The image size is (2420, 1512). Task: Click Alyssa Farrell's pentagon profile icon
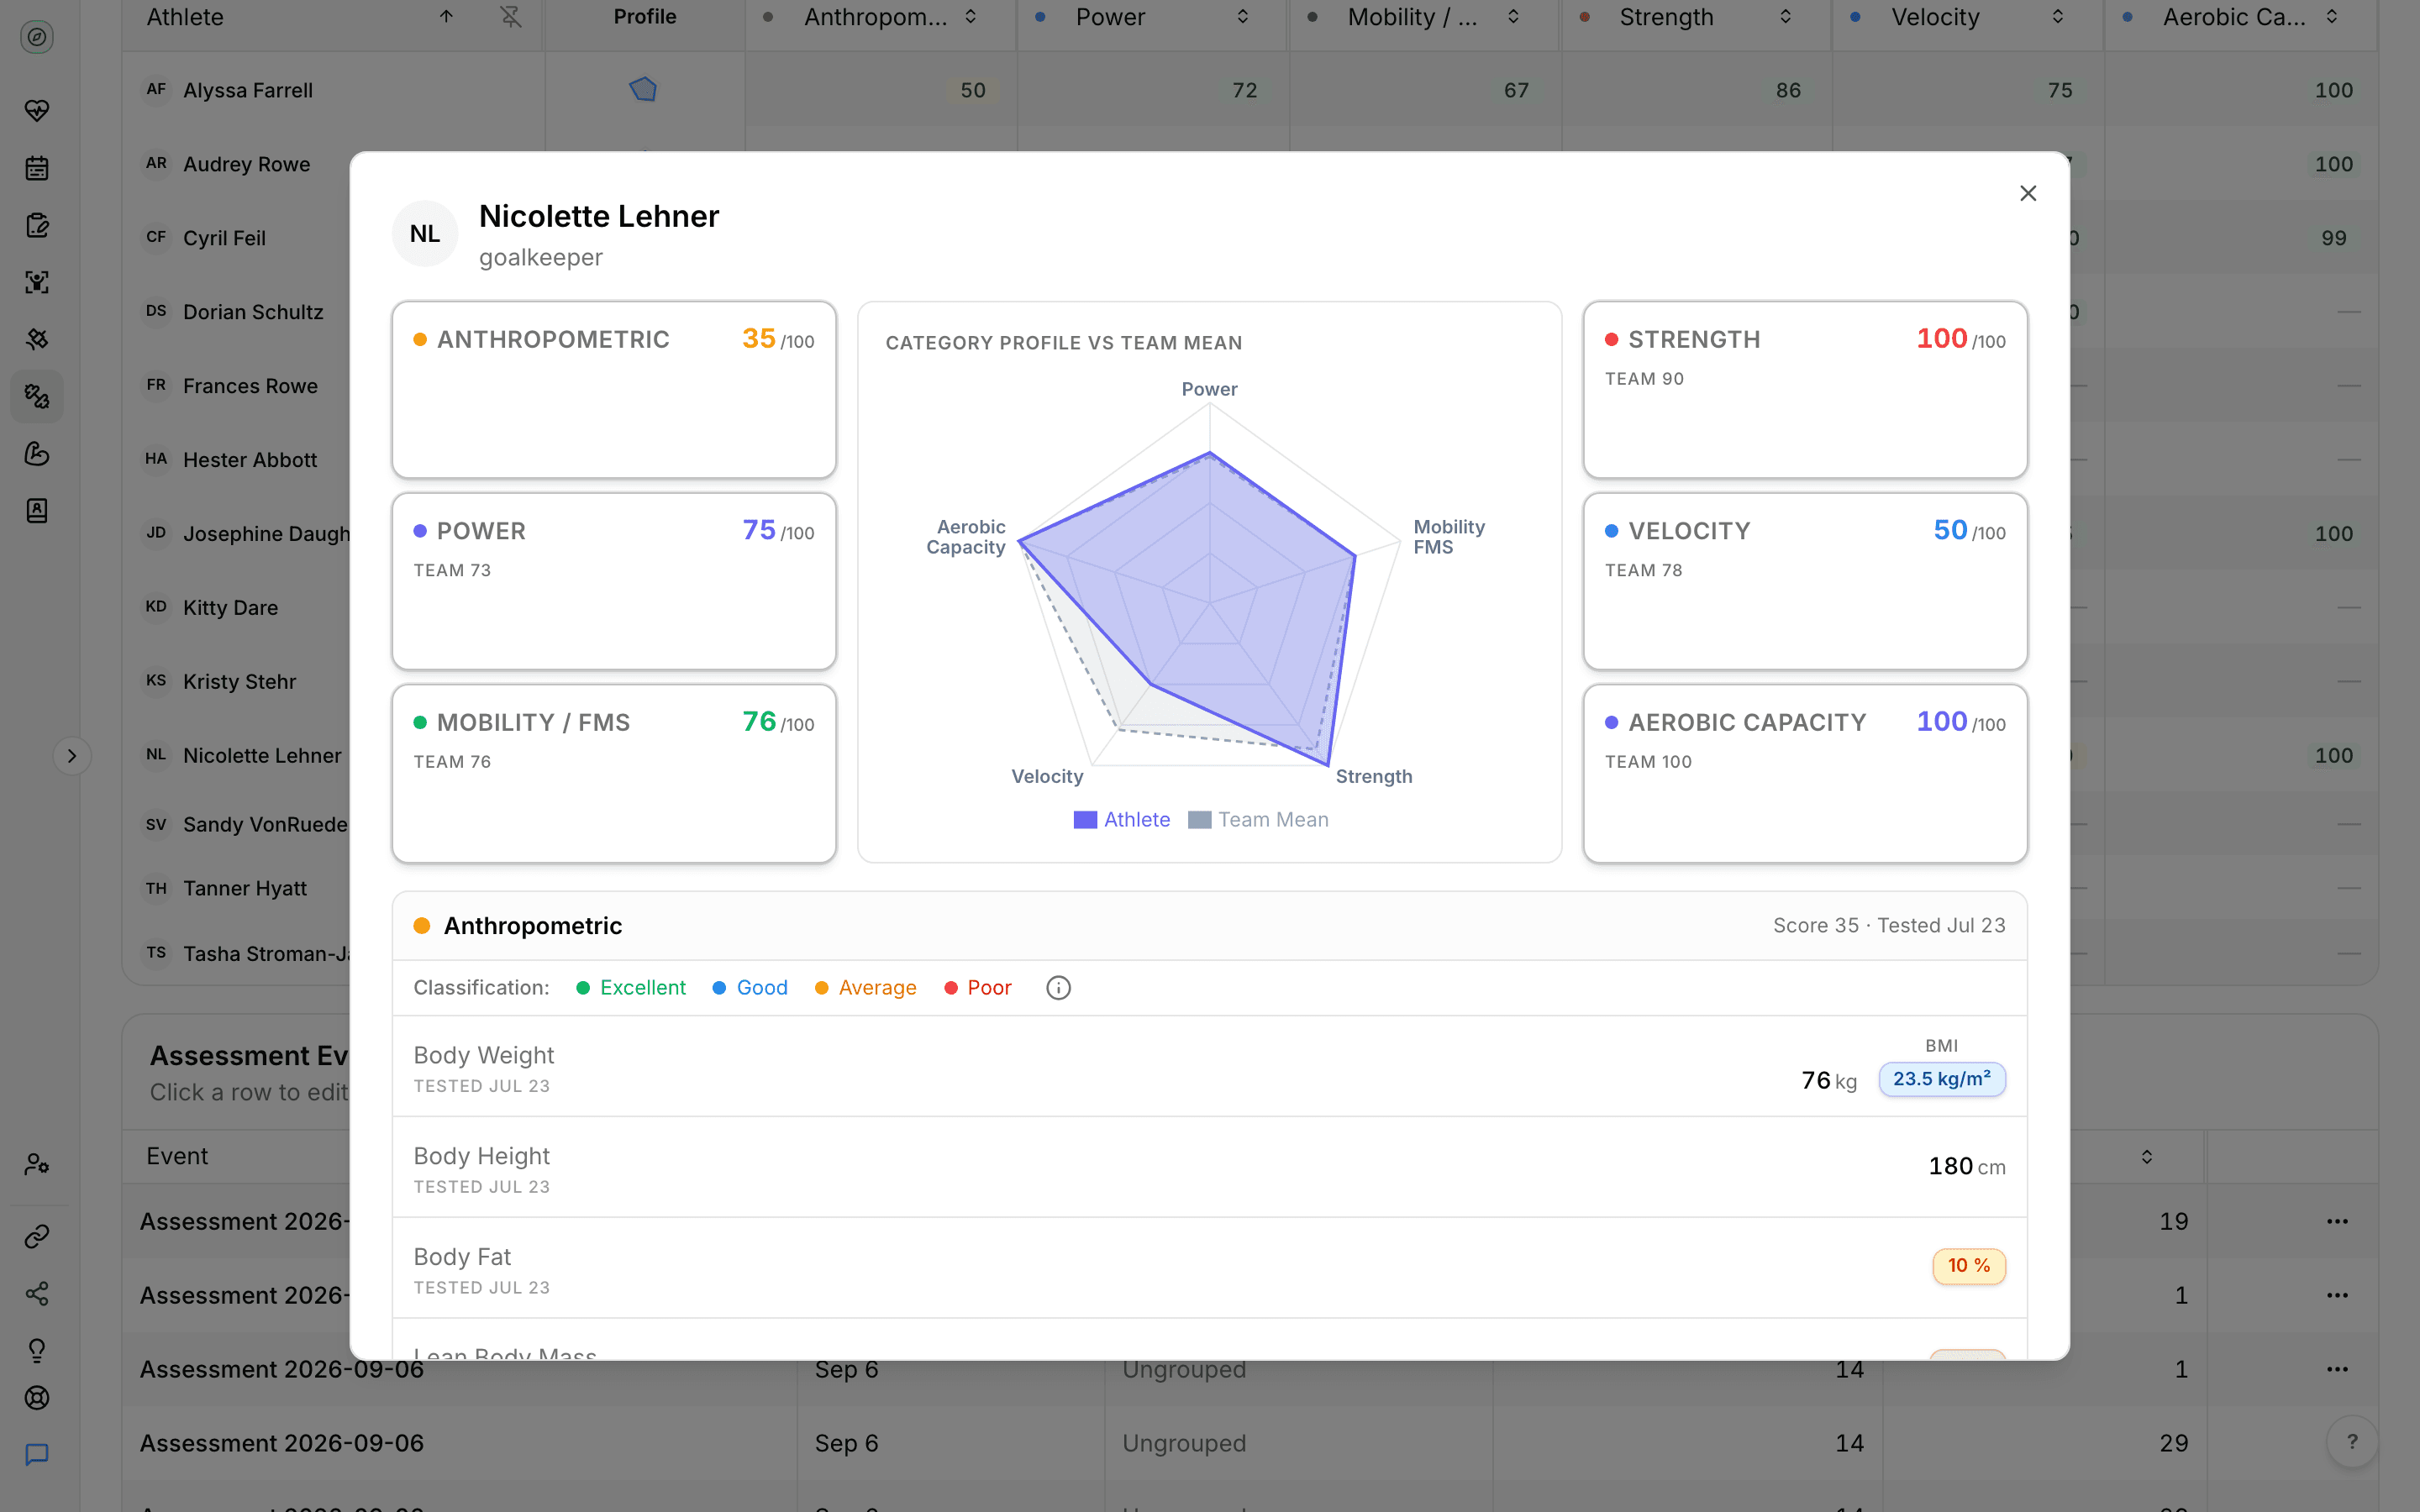point(643,90)
